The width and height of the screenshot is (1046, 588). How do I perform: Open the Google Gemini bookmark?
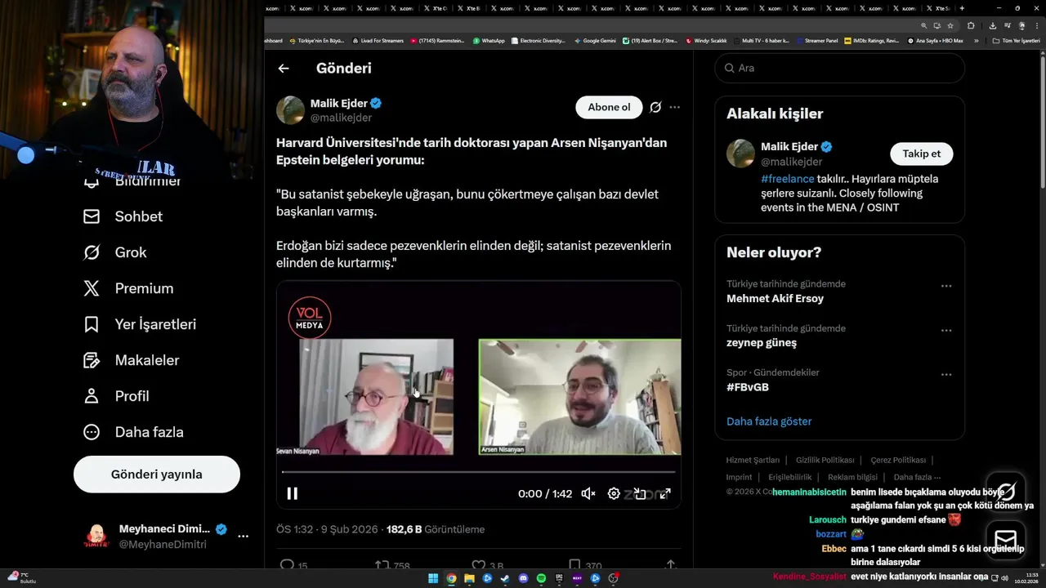coord(595,40)
